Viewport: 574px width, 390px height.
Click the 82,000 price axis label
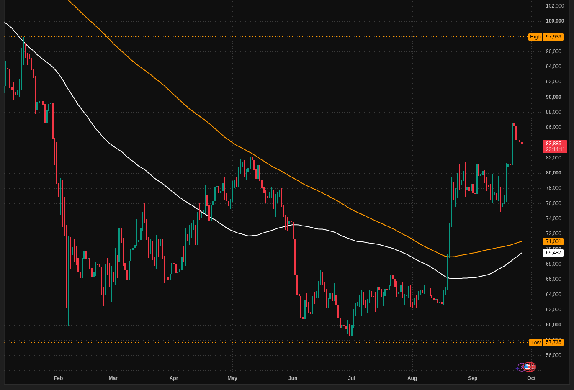[x=553, y=158]
